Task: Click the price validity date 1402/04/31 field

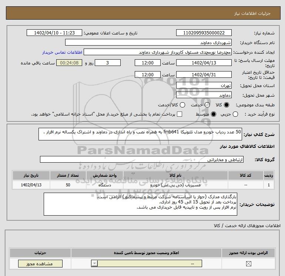Action: 204,74
